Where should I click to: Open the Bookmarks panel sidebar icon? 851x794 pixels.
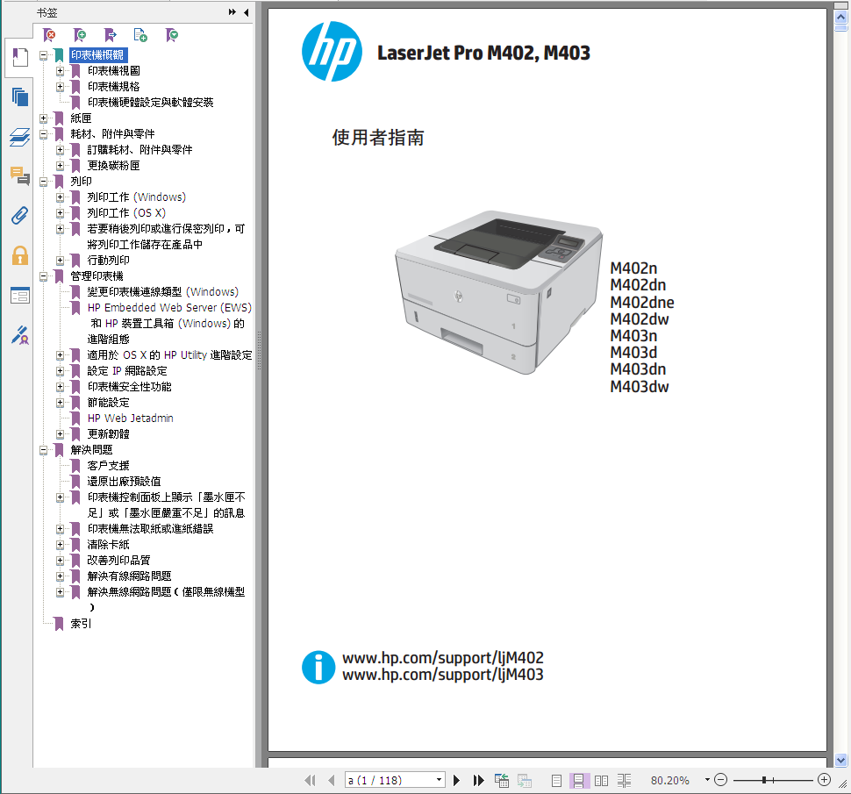(x=20, y=58)
